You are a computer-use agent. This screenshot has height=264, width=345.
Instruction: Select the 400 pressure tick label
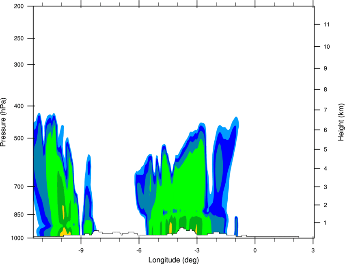[19, 106]
